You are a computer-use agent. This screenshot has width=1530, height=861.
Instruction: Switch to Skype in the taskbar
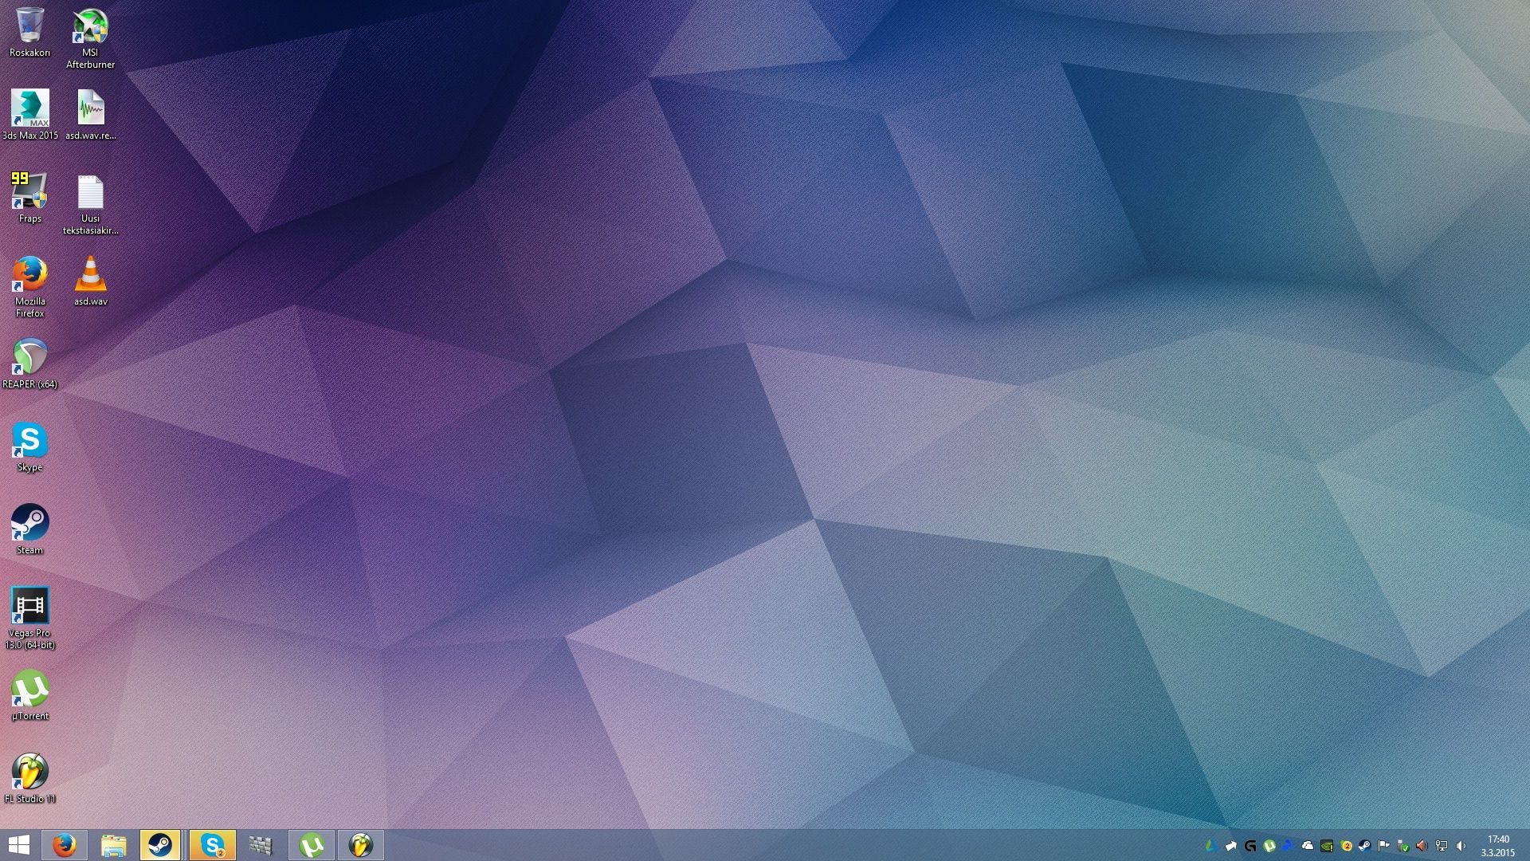212,845
